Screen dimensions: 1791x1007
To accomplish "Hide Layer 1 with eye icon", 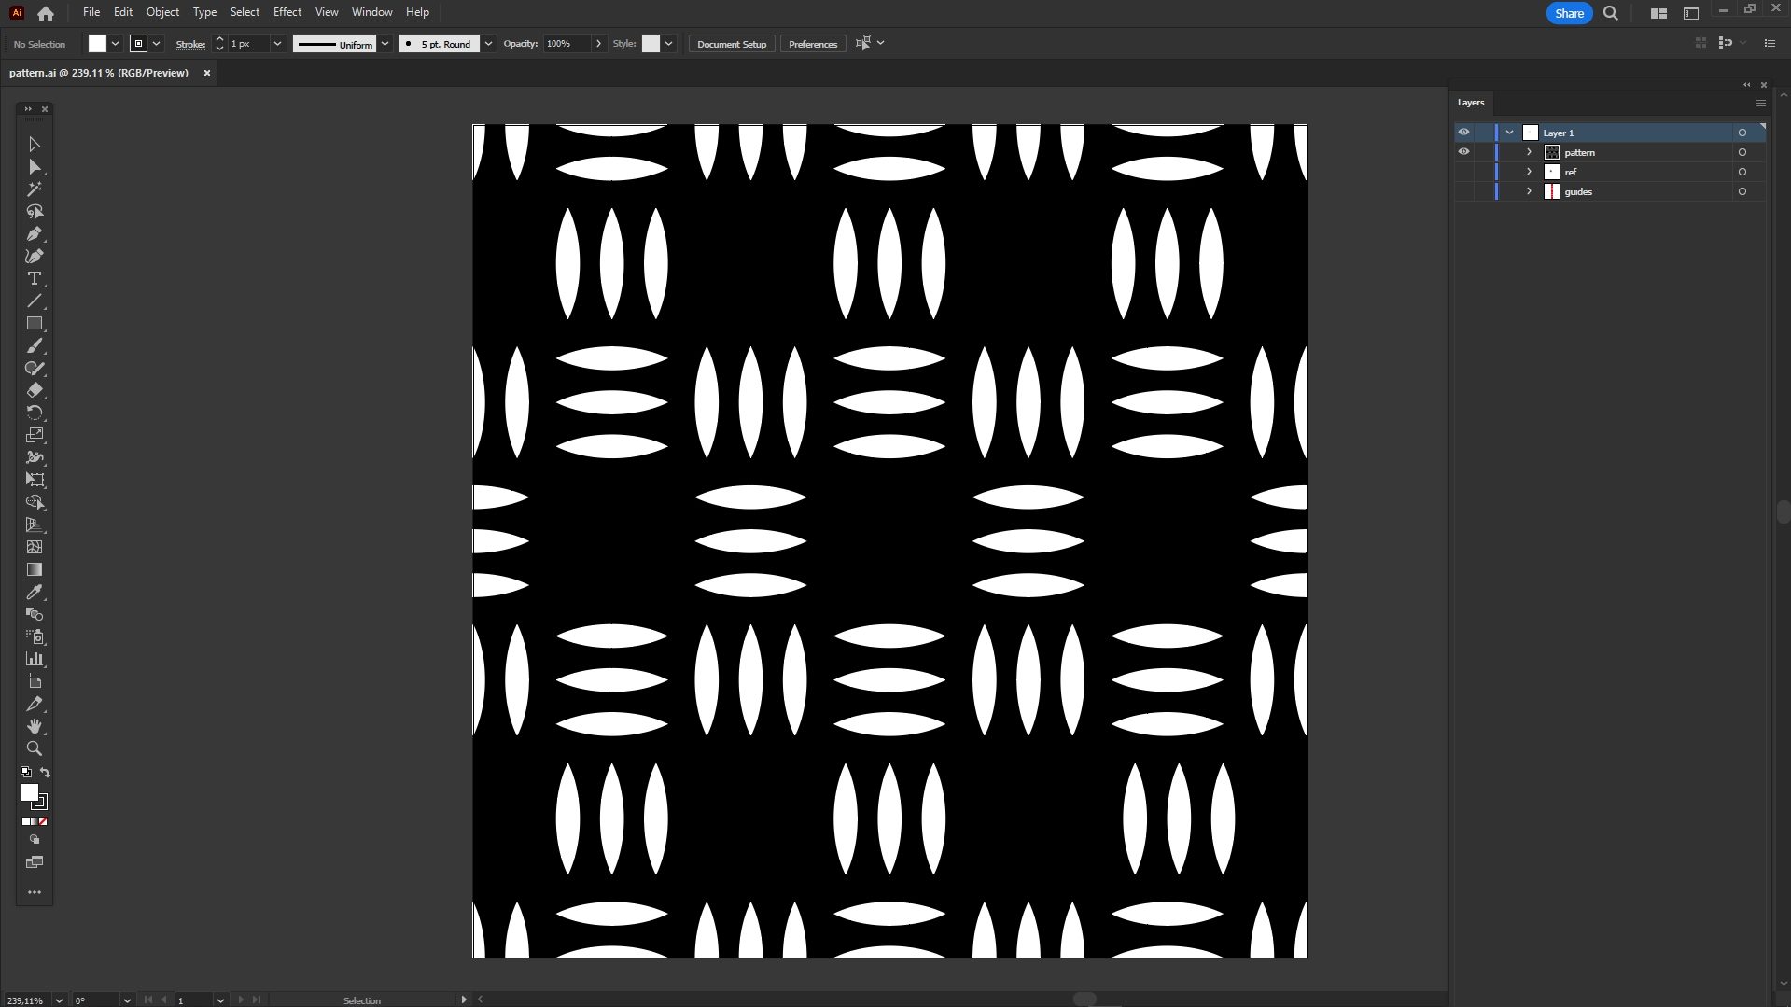I will click(x=1463, y=133).
